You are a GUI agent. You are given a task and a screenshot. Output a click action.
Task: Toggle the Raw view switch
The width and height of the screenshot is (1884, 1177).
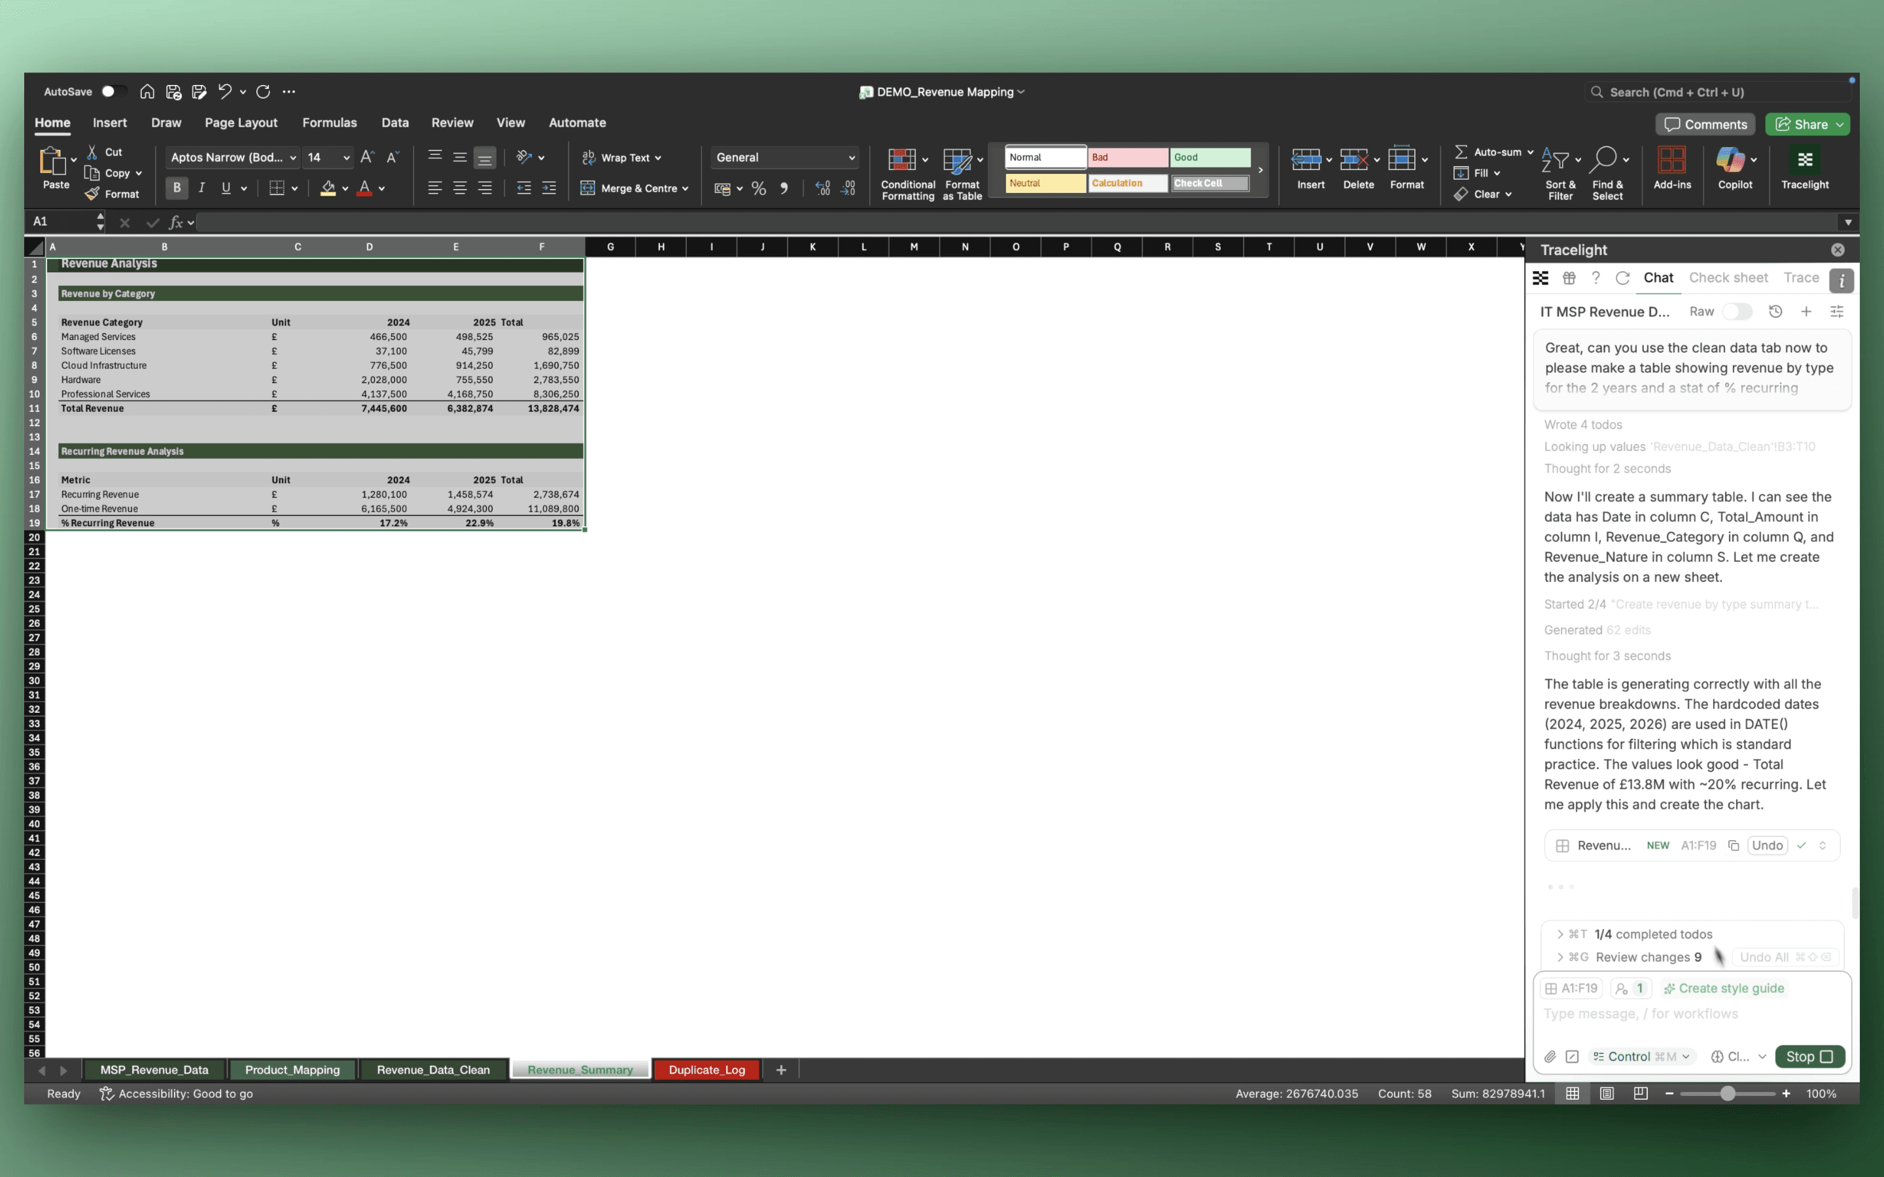1736,311
